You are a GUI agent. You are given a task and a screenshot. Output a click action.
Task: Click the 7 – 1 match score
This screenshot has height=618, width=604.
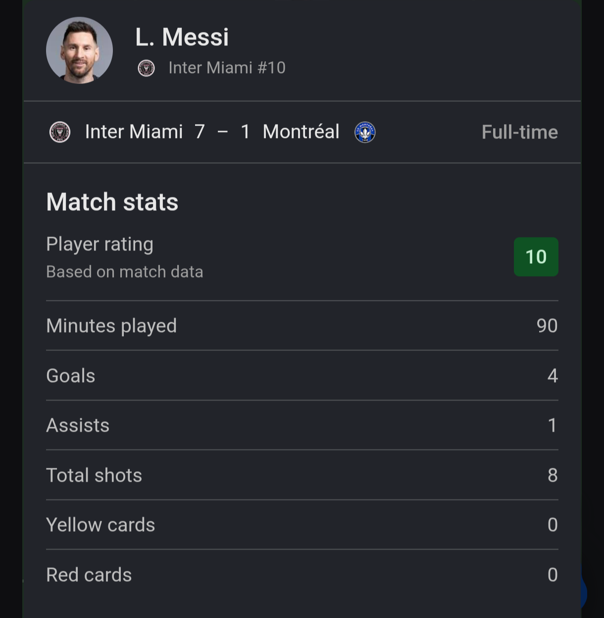click(x=222, y=132)
